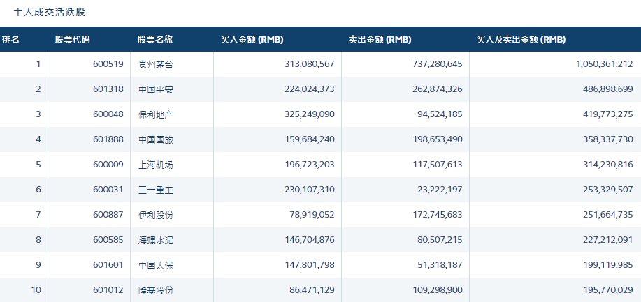Click sell amount 51,318,187
The image size is (641, 302).
(x=440, y=265)
